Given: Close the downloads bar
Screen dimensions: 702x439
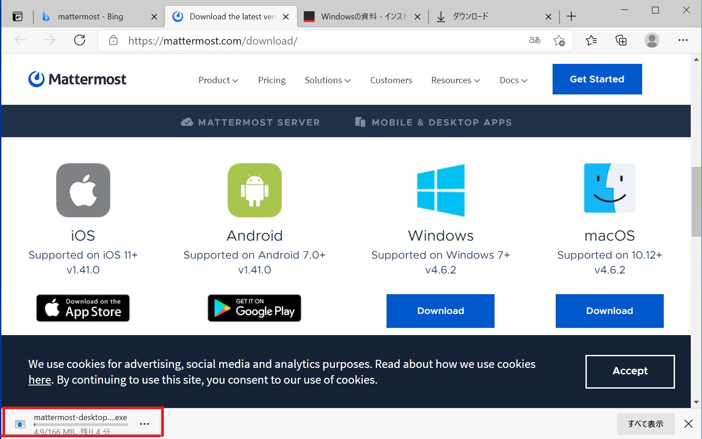Looking at the screenshot, I should [x=688, y=424].
